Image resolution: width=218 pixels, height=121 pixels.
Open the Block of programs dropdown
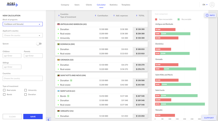[x=23, y=24]
